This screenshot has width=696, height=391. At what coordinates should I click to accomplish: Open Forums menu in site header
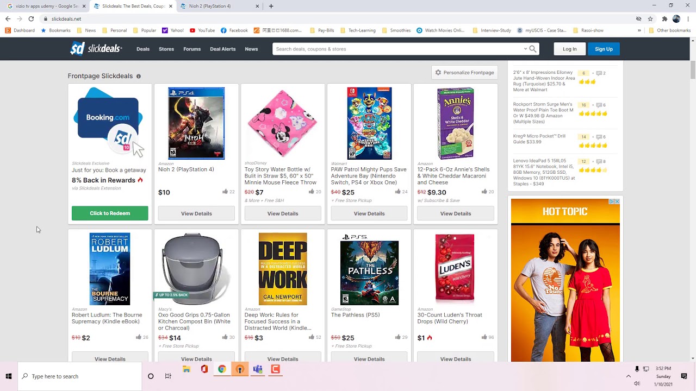pyautogui.click(x=192, y=49)
